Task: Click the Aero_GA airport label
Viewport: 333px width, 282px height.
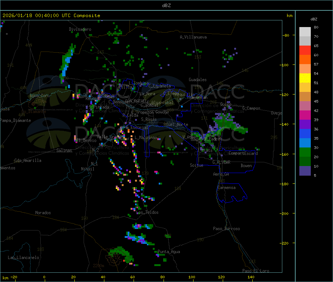Action: [x=221, y=174]
